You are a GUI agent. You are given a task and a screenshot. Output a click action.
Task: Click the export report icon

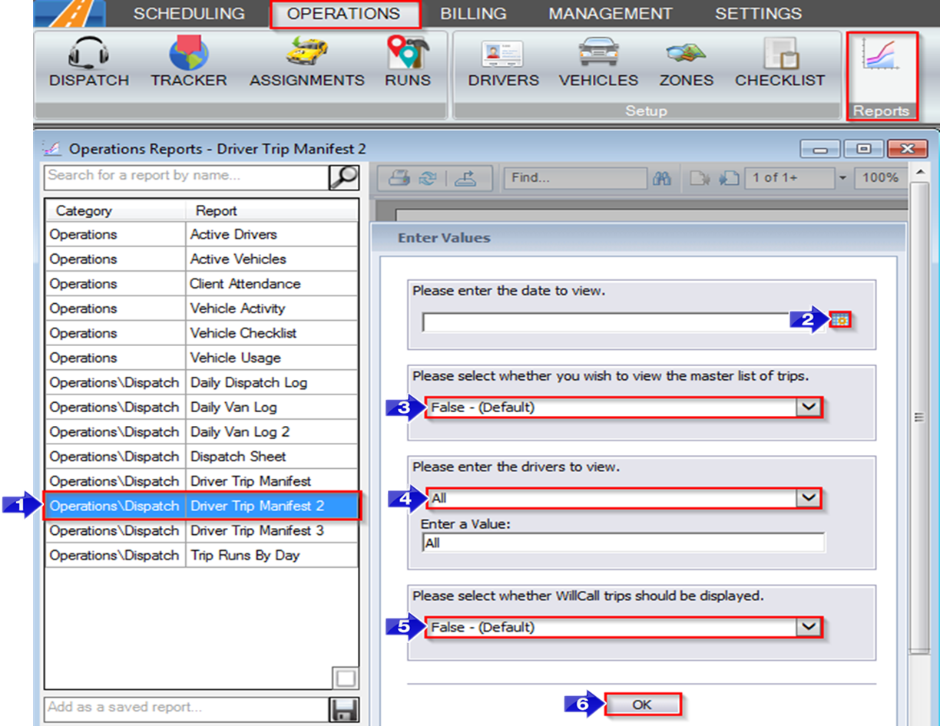point(465,178)
